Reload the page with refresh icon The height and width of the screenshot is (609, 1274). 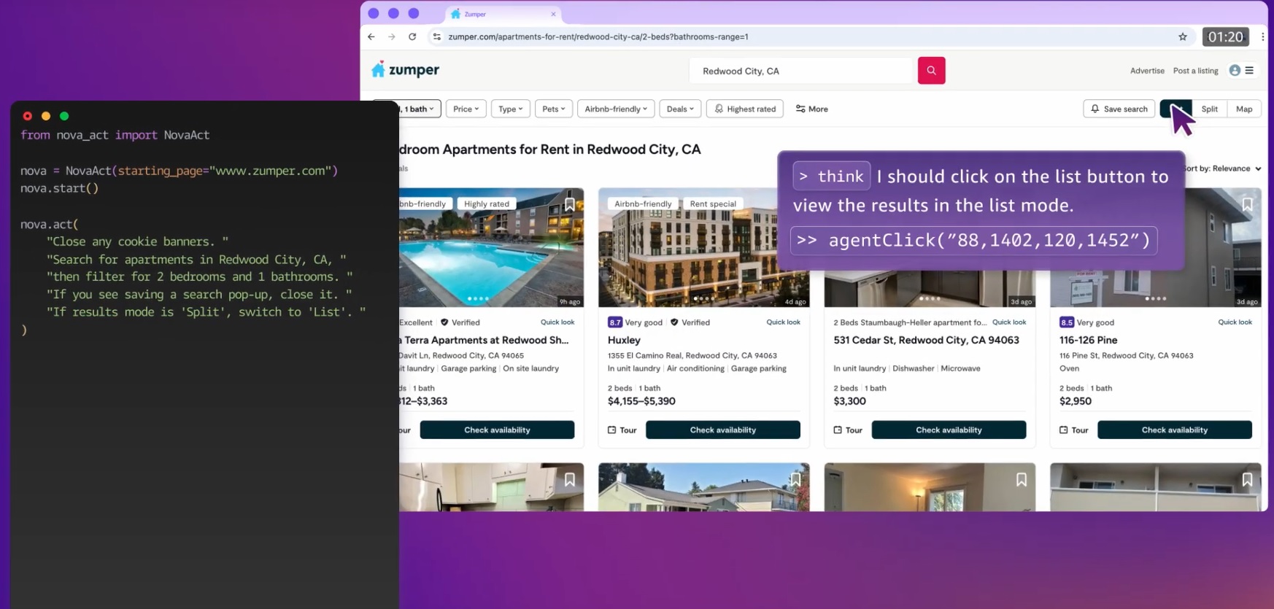412,36
